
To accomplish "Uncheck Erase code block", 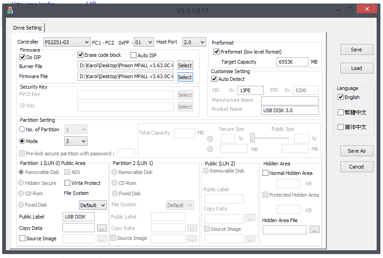I will (x=80, y=55).
